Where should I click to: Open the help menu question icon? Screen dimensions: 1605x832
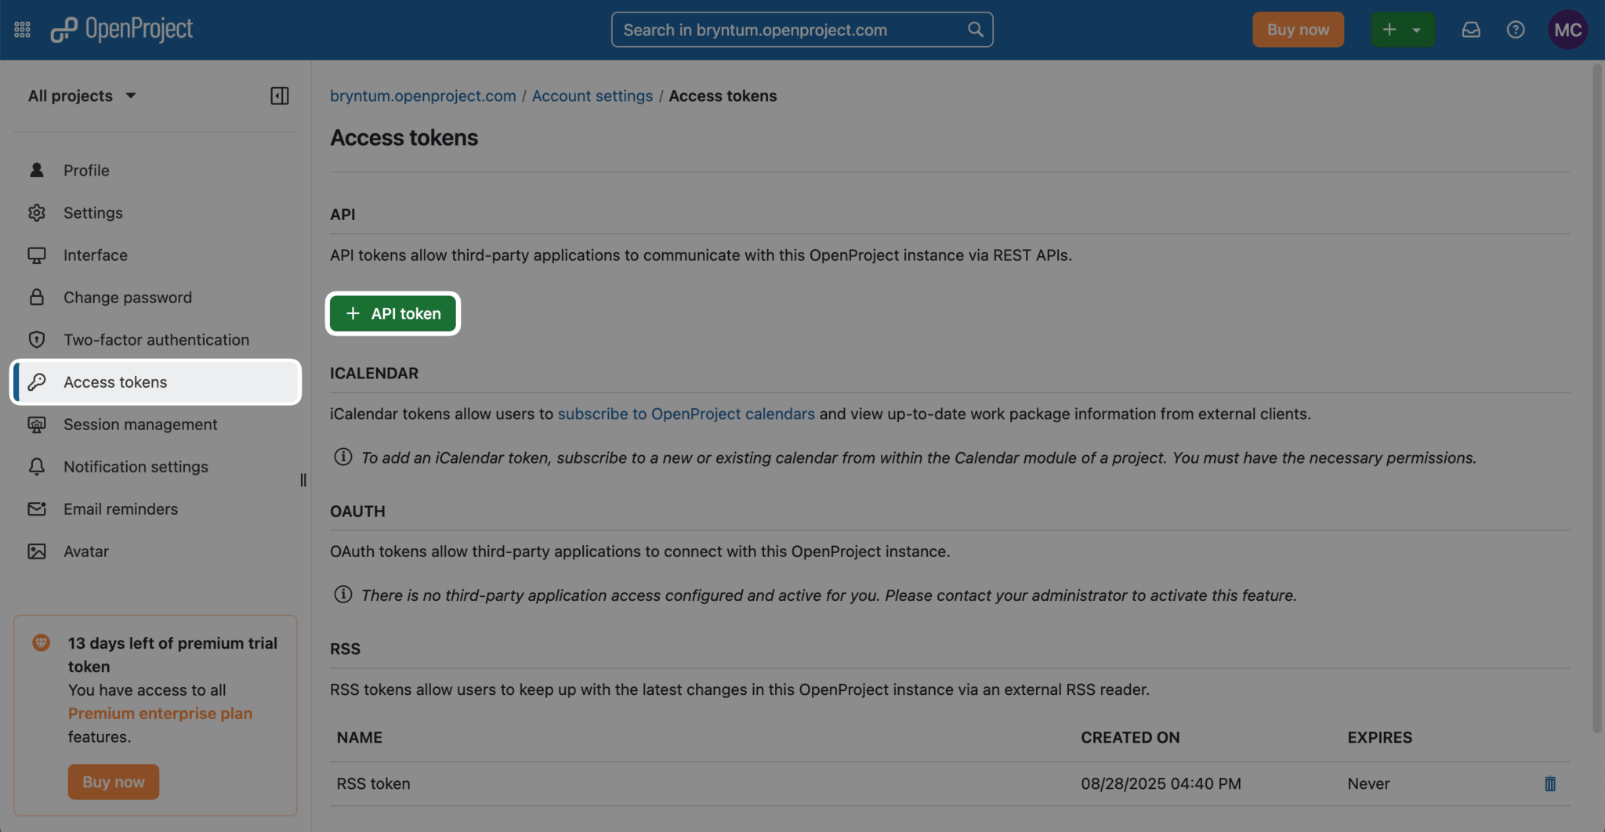1515,30
